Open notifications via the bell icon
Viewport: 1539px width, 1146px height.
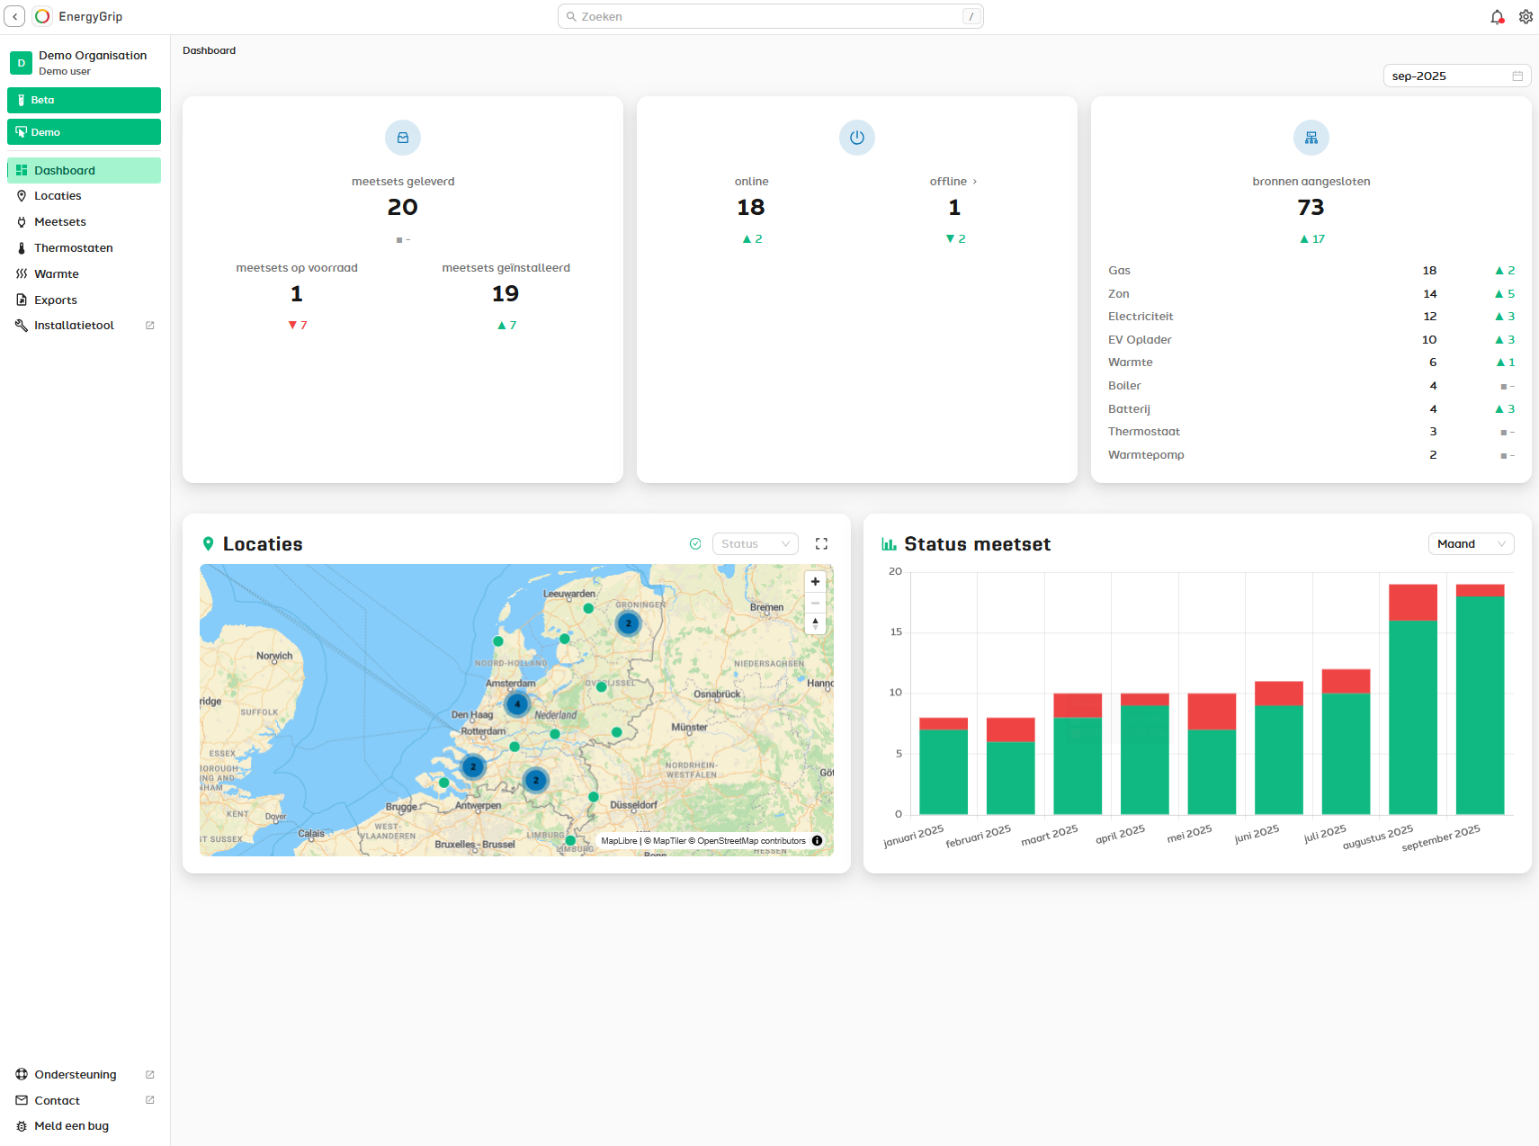tap(1497, 16)
